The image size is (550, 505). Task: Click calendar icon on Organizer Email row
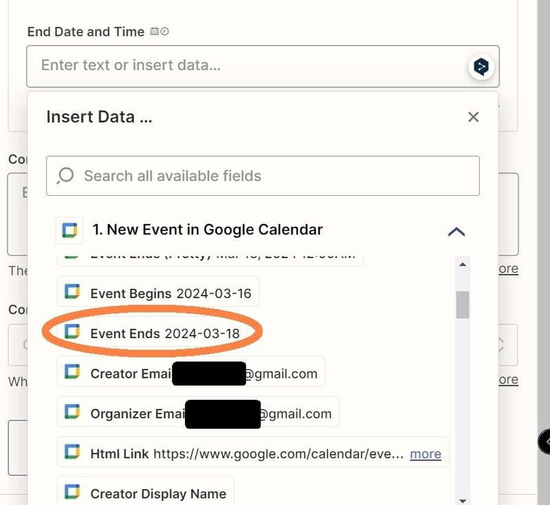point(72,412)
